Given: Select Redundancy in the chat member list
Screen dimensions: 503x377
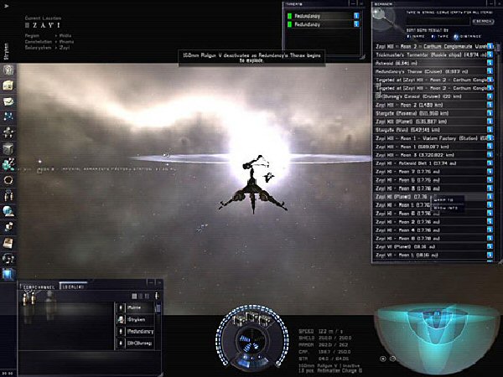Looking at the screenshot, I should point(135,331).
